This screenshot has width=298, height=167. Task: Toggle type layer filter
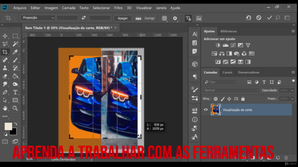click(264, 82)
